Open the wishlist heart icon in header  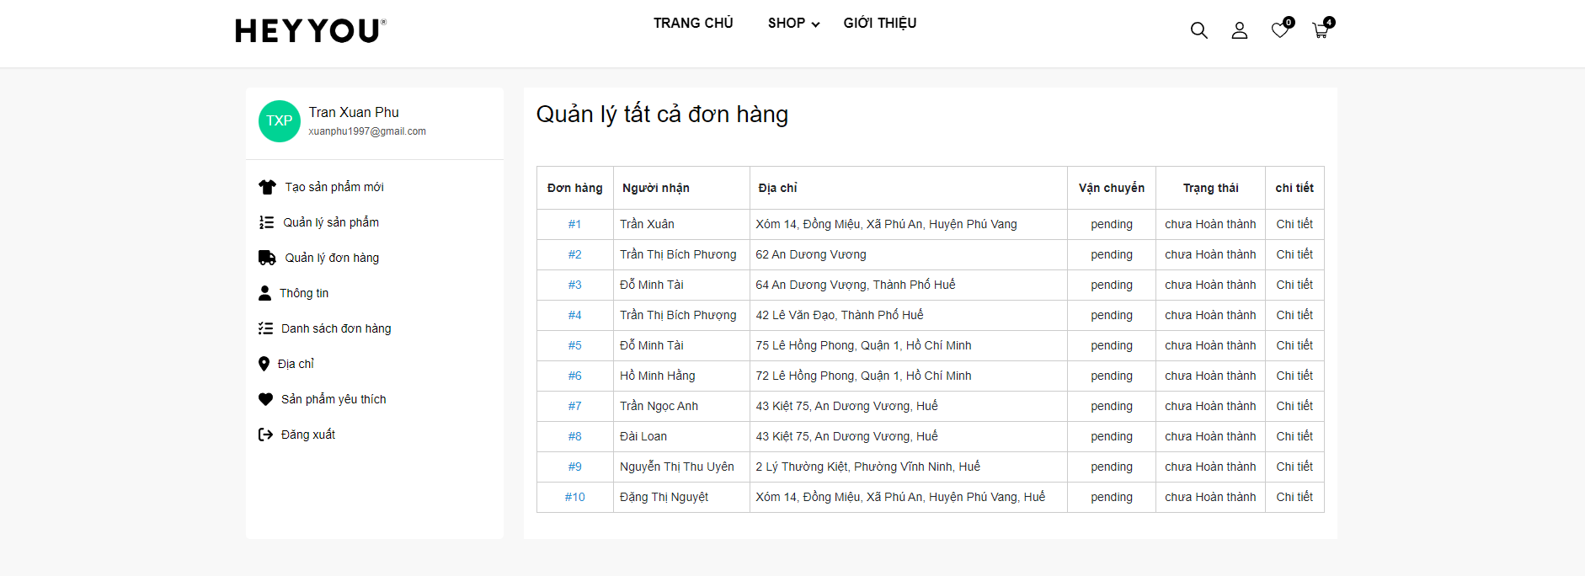click(1280, 30)
